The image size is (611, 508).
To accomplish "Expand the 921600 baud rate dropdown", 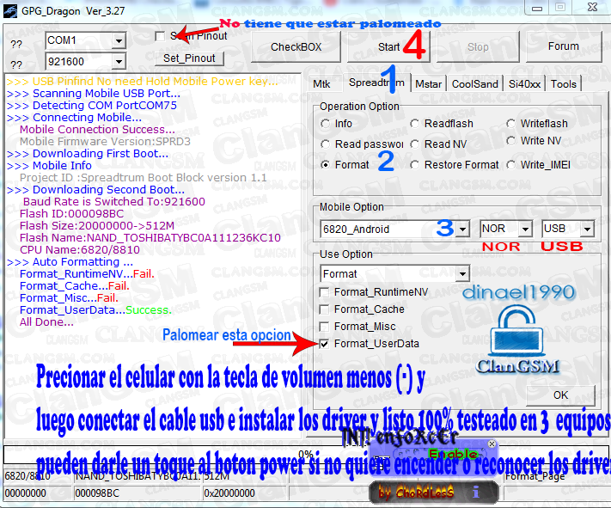I will click(x=119, y=62).
